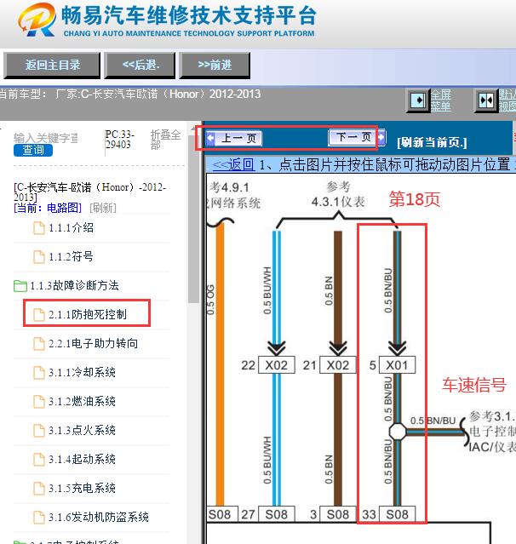
Task: Click the 刷新当前页 link
Action: (432, 142)
